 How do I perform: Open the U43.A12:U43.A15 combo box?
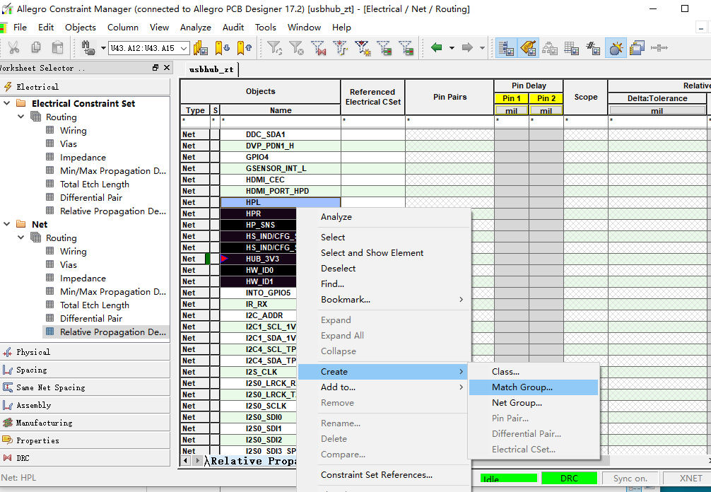(x=148, y=48)
